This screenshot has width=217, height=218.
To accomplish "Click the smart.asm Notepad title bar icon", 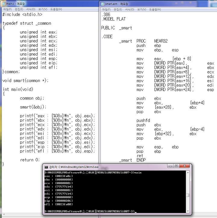I will click(x=102, y=4).
